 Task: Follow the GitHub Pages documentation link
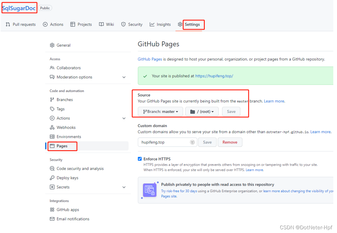tap(150, 59)
